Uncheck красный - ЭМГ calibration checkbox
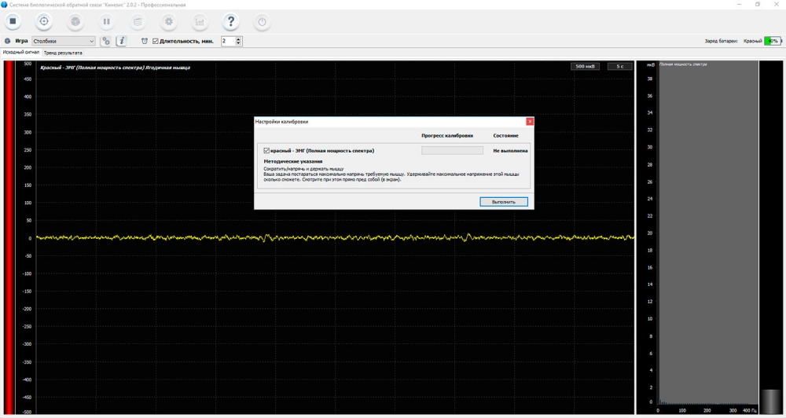 coord(266,150)
